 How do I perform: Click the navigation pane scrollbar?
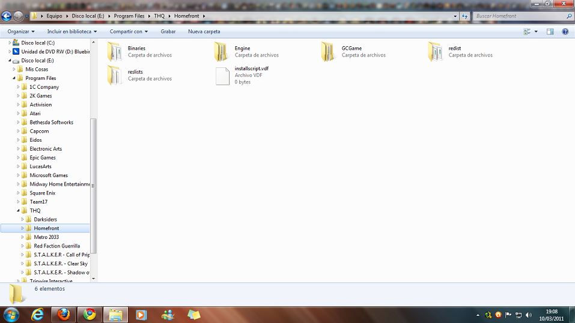93,186
